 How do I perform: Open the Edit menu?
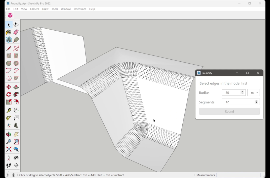point(16,9)
